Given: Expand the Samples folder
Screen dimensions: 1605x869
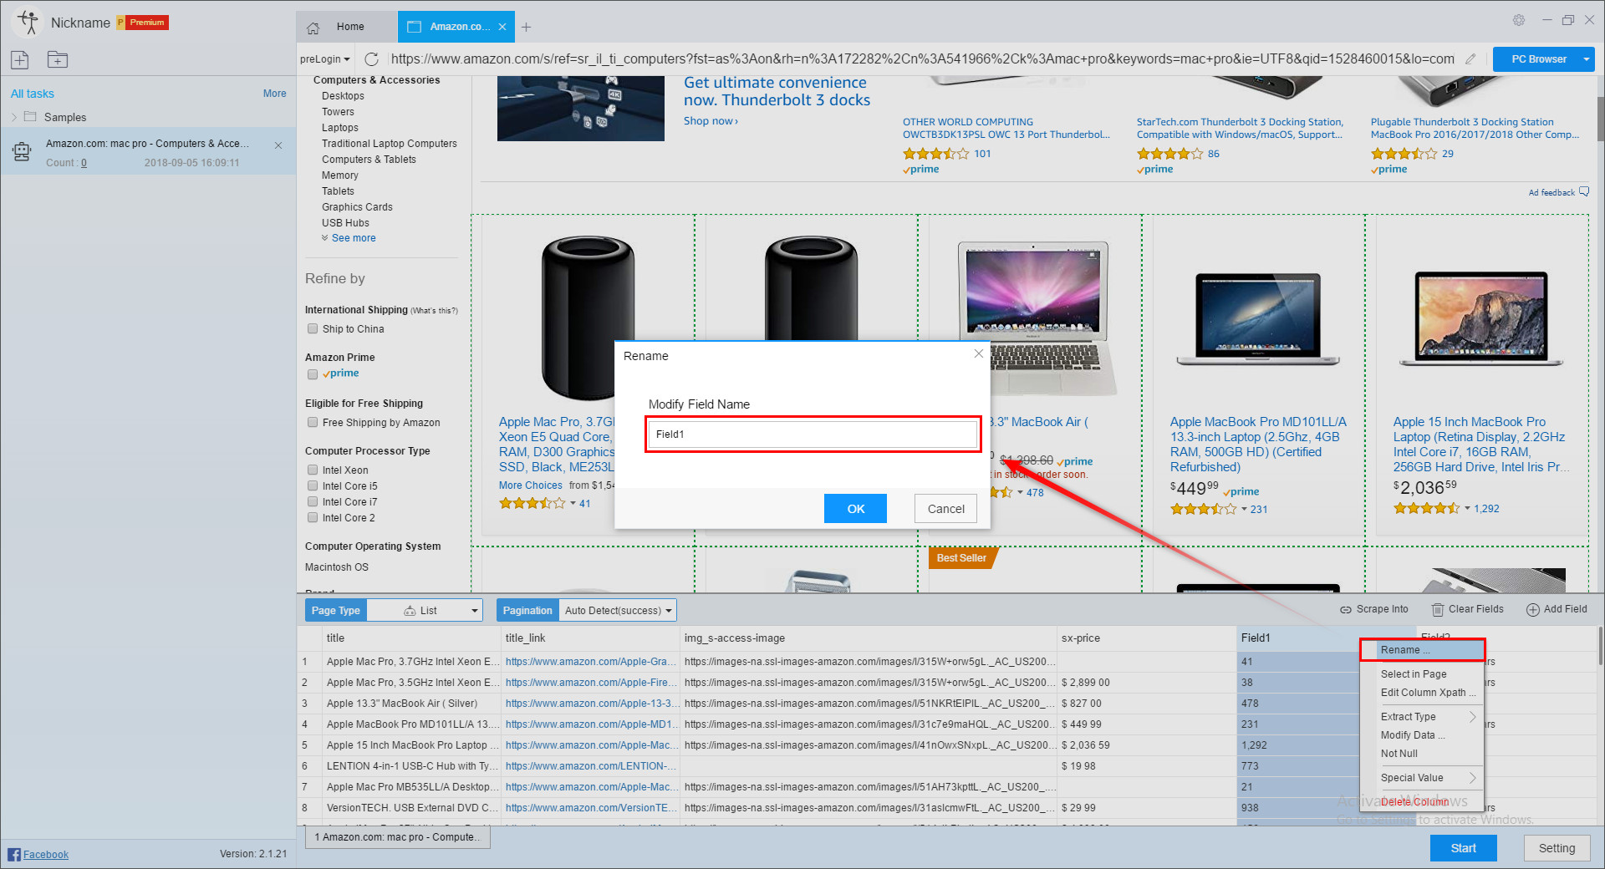Looking at the screenshot, I should [x=14, y=117].
